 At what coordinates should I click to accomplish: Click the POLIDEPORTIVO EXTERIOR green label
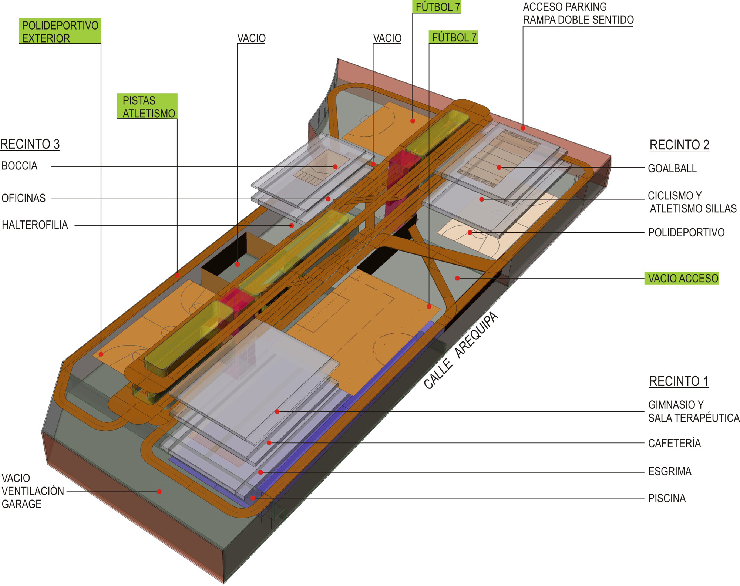[x=60, y=31]
